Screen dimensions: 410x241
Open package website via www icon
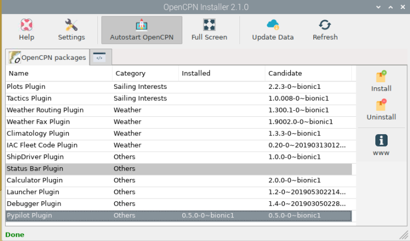coord(381,145)
